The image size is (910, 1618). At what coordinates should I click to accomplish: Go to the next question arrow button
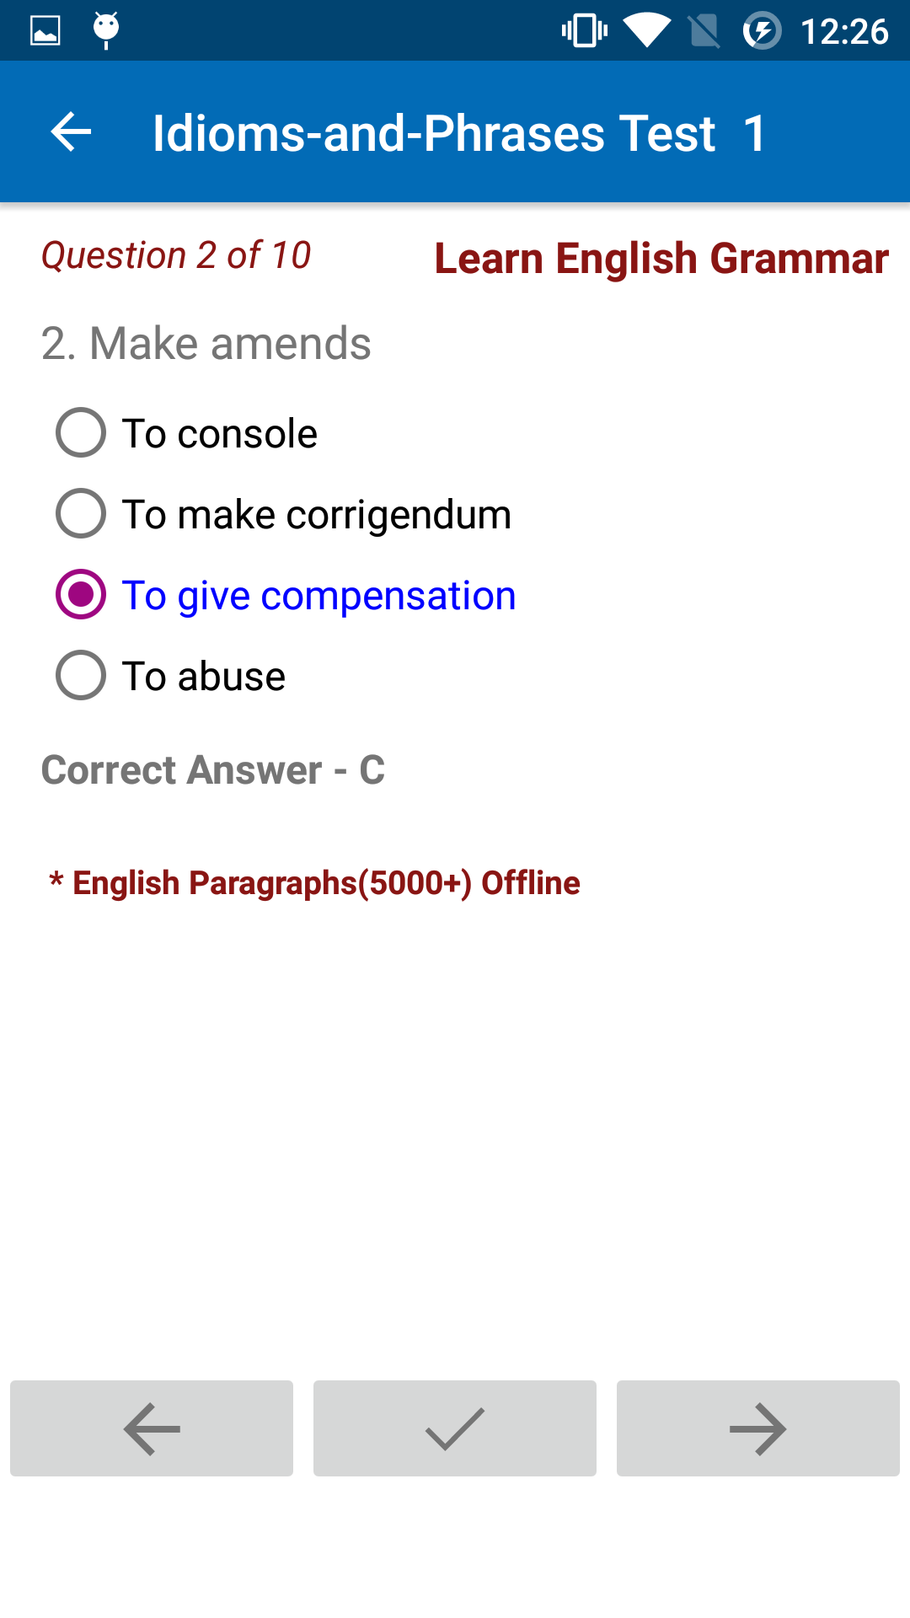(x=758, y=1428)
